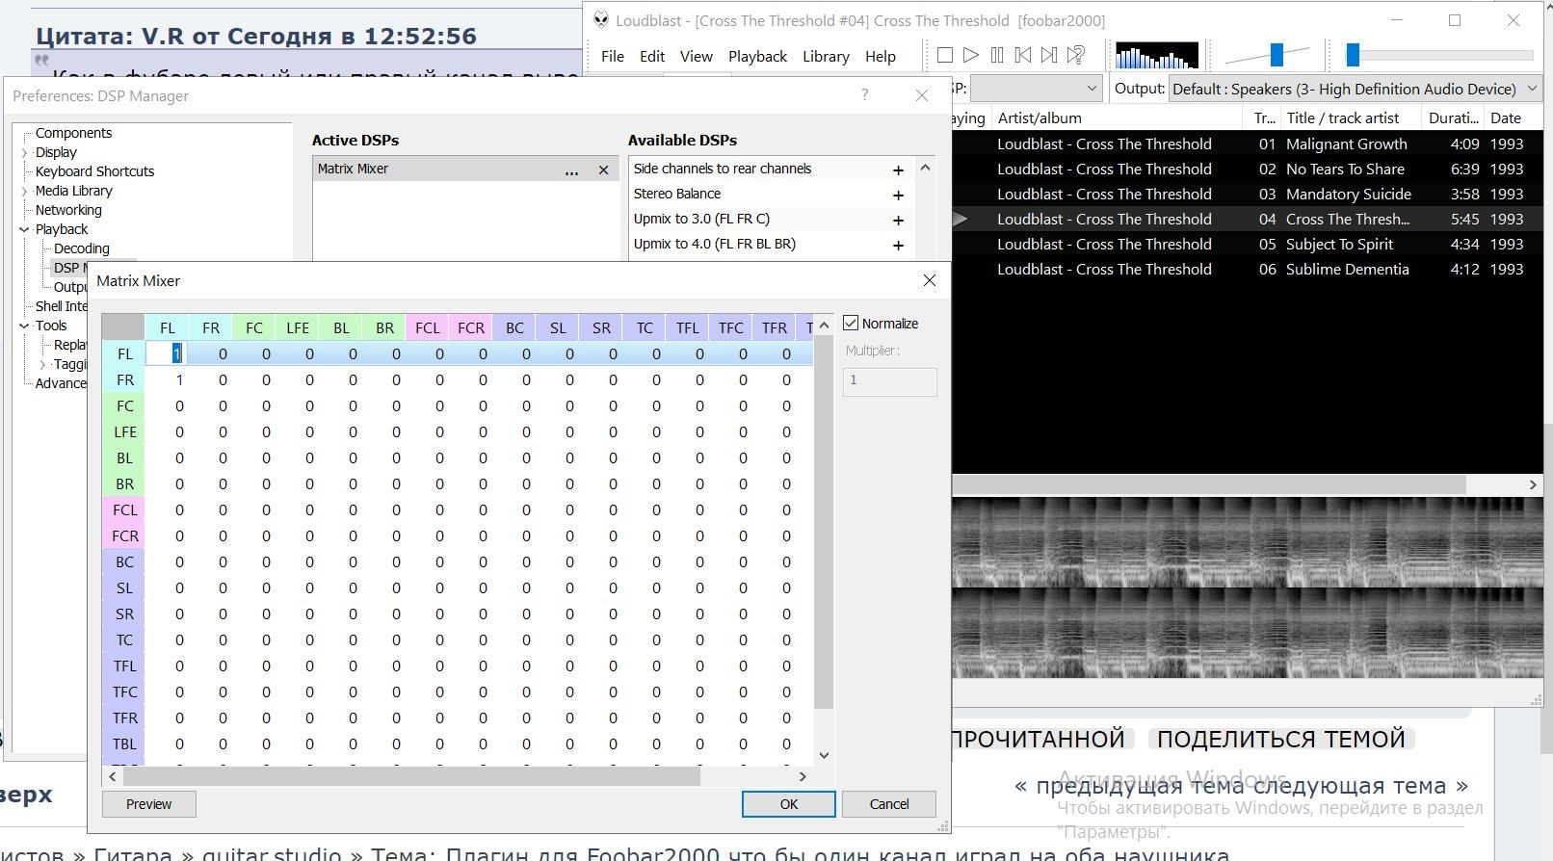The image size is (1553, 861).
Task: Open the Library menu
Action: 826,56
